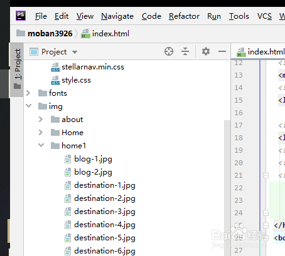
Task: Click code fold marker at line 21
Action: (266, 176)
